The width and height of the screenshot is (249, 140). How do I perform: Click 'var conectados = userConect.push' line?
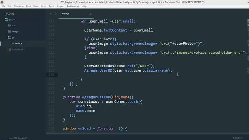(105, 101)
